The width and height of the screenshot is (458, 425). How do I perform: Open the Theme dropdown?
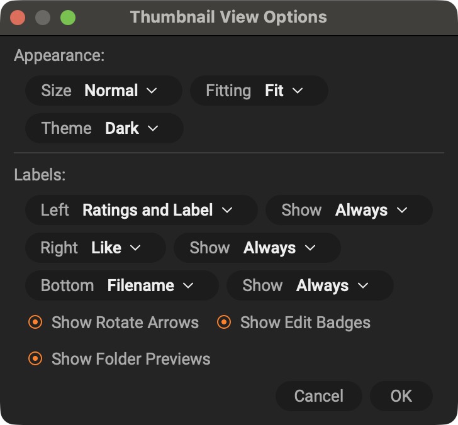pyautogui.click(x=104, y=128)
